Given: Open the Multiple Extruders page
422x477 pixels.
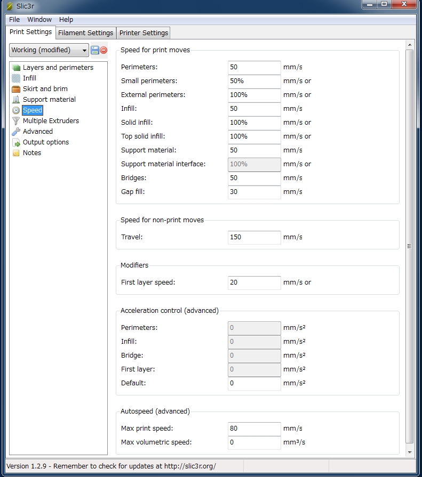Looking at the screenshot, I should coord(51,121).
